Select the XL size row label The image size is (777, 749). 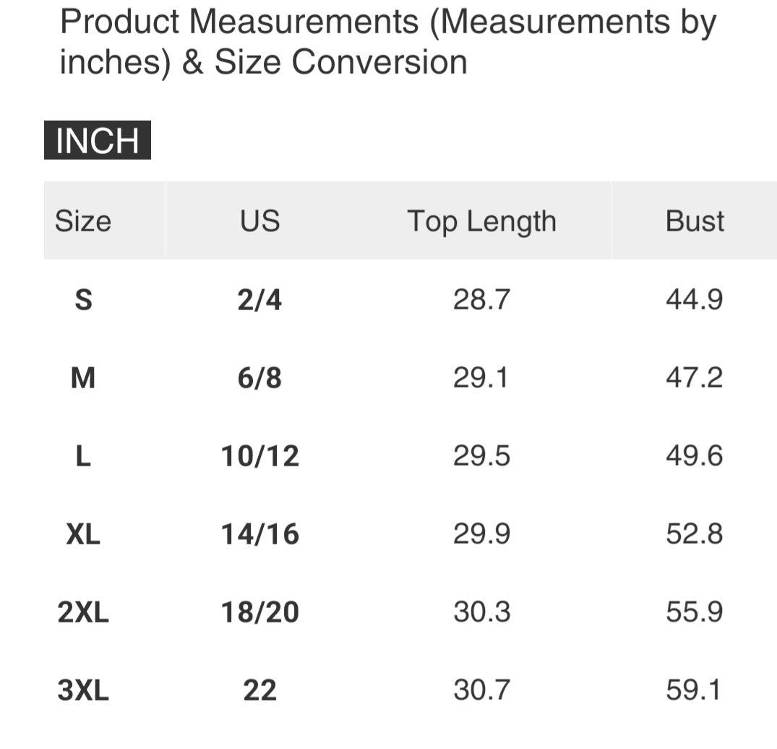click(x=83, y=534)
